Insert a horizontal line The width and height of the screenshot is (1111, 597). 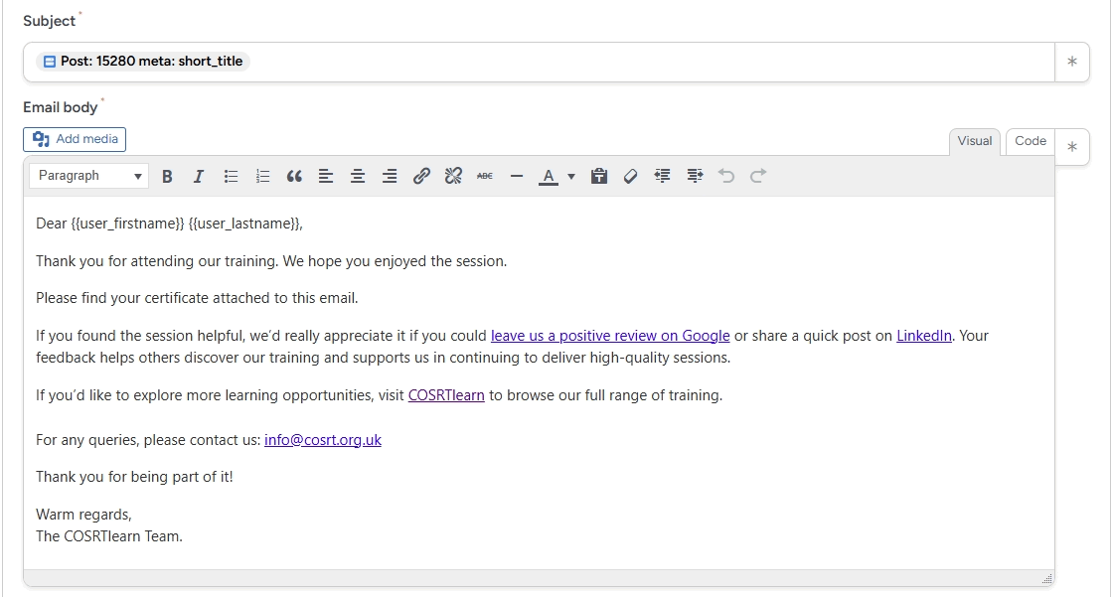517,177
